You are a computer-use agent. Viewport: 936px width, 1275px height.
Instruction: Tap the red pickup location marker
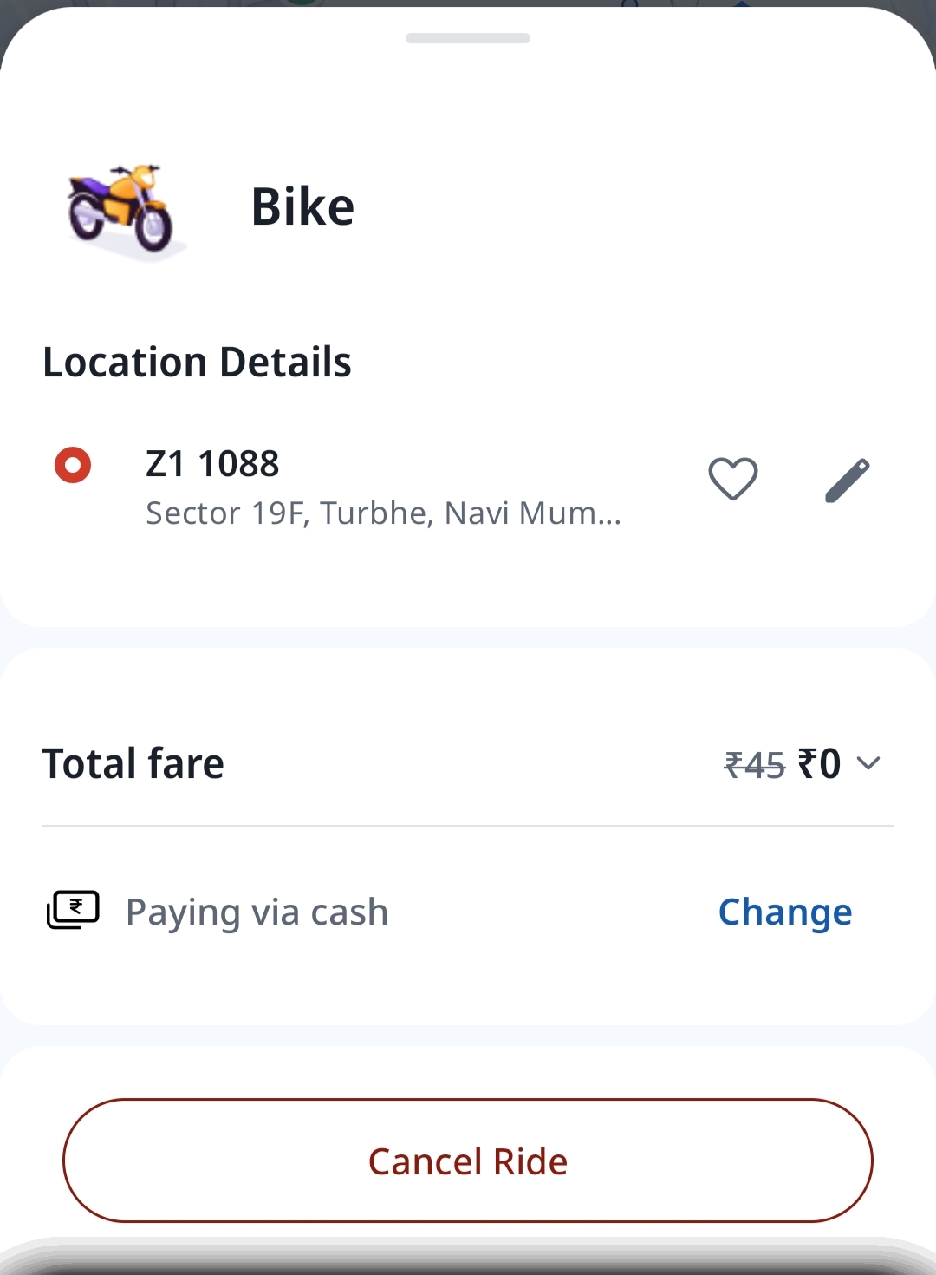tap(73, 465)
